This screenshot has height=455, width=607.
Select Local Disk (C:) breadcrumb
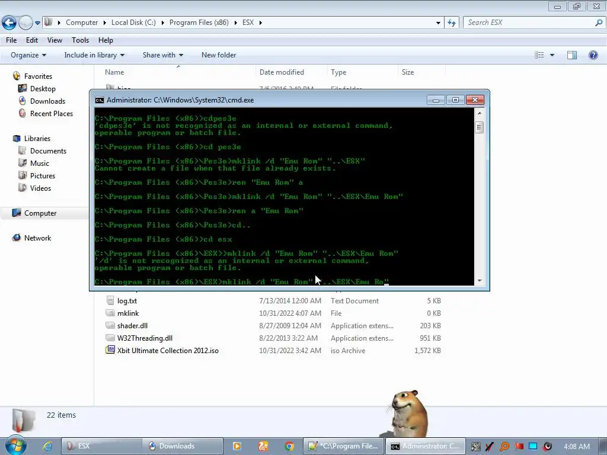click(133, 23)
